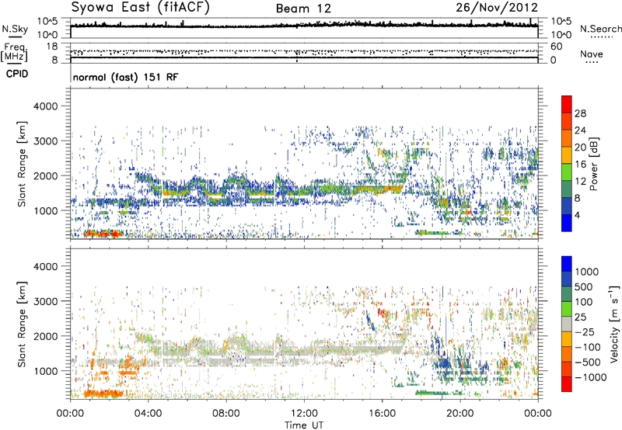The image size is (622, 430).
Task: Click the "-1000" label on the Velocity colorbar
Action: pos(591,377)
